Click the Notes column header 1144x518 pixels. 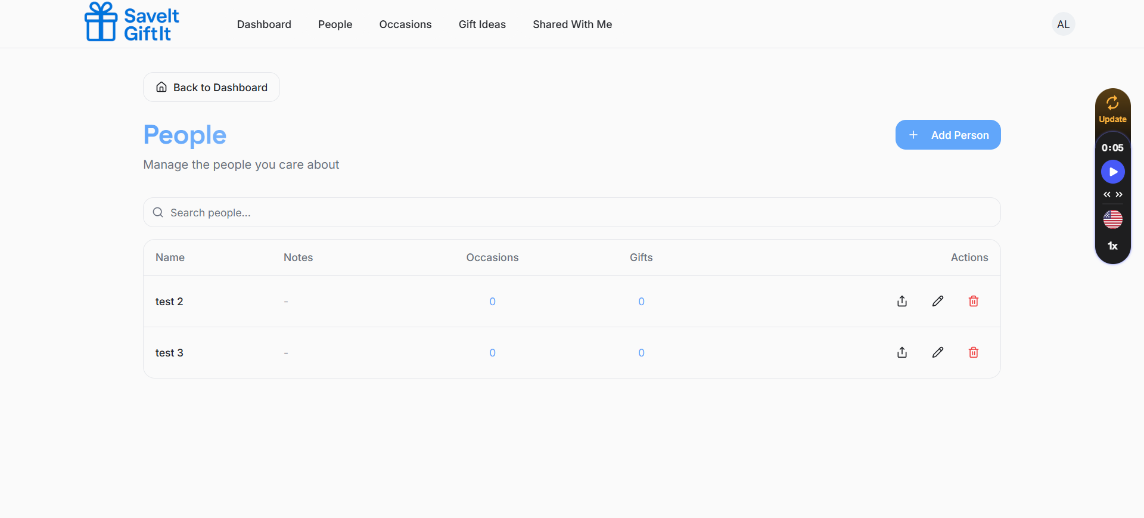(x=298, y=258)
